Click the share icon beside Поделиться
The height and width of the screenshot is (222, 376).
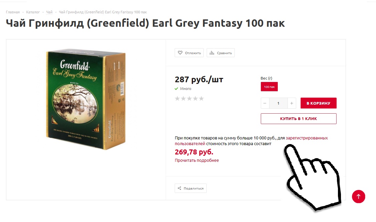pos(179,188)
